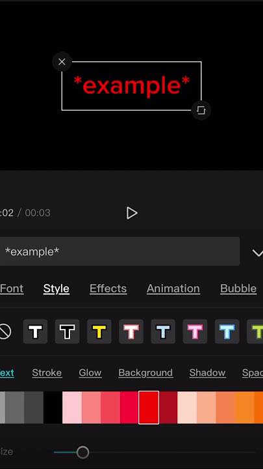
Task: Open the Glow settings
Action: coord(90,373)
